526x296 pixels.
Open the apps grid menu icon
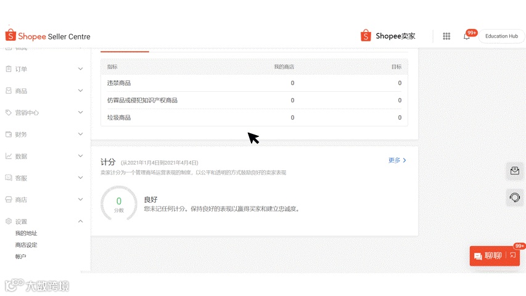446,36
